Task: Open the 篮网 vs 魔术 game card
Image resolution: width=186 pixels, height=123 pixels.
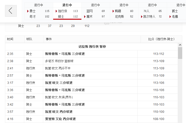Action: point(96,11)
